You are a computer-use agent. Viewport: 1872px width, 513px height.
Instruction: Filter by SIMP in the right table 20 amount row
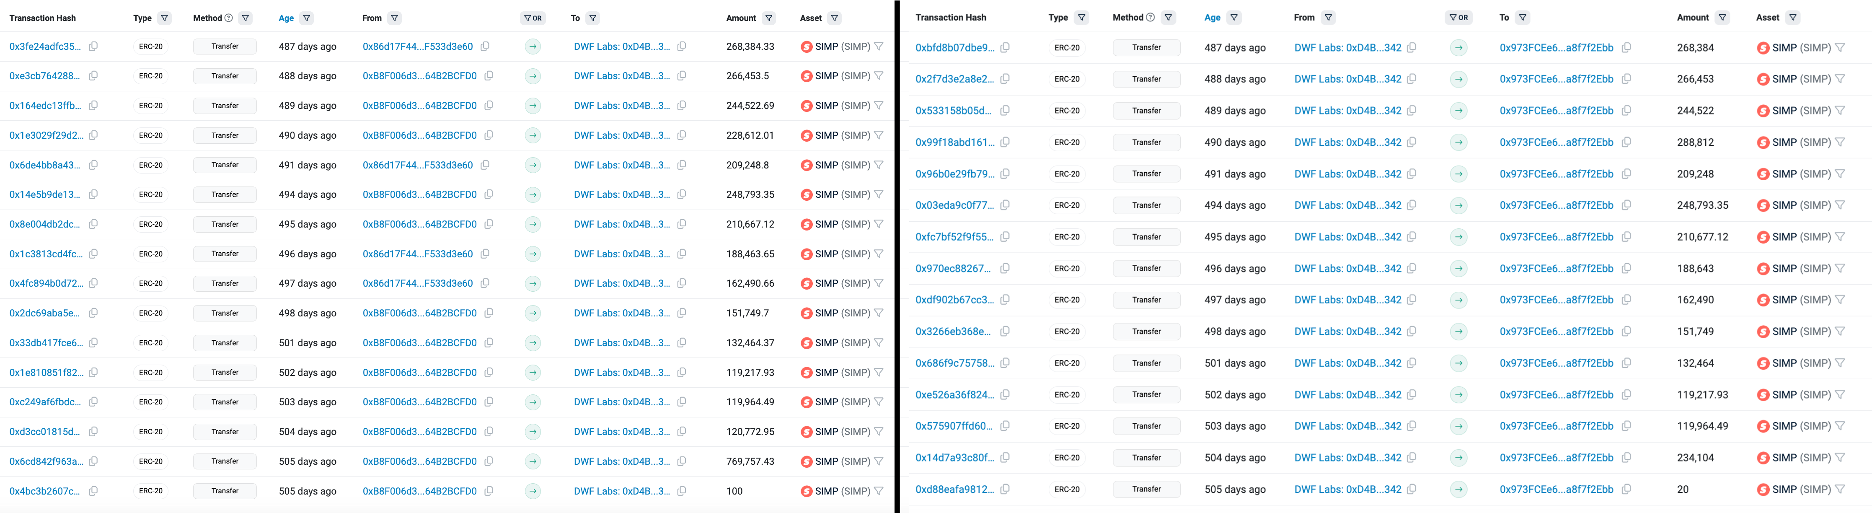[x=1840, y=489]
